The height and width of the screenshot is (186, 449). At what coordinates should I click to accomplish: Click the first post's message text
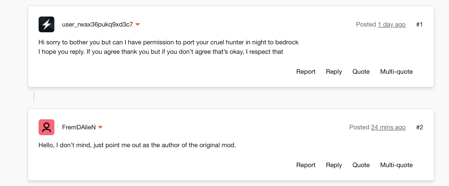pos(169,47)
